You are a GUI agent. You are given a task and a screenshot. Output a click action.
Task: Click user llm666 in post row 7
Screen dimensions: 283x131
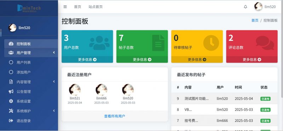tap(222, 120)
